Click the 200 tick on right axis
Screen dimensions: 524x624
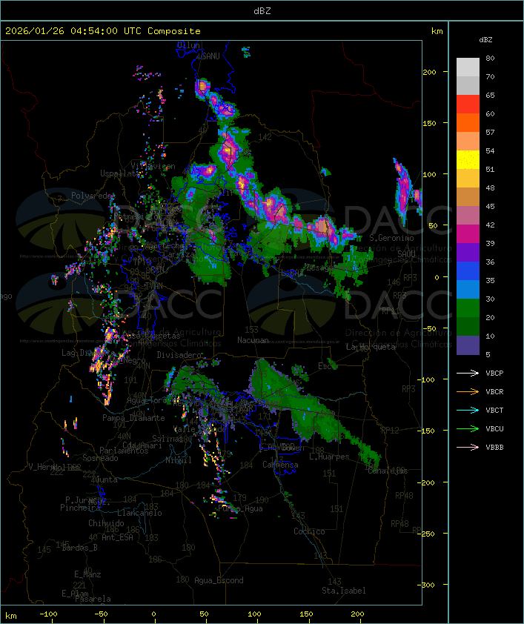click(x=430, y=72)
